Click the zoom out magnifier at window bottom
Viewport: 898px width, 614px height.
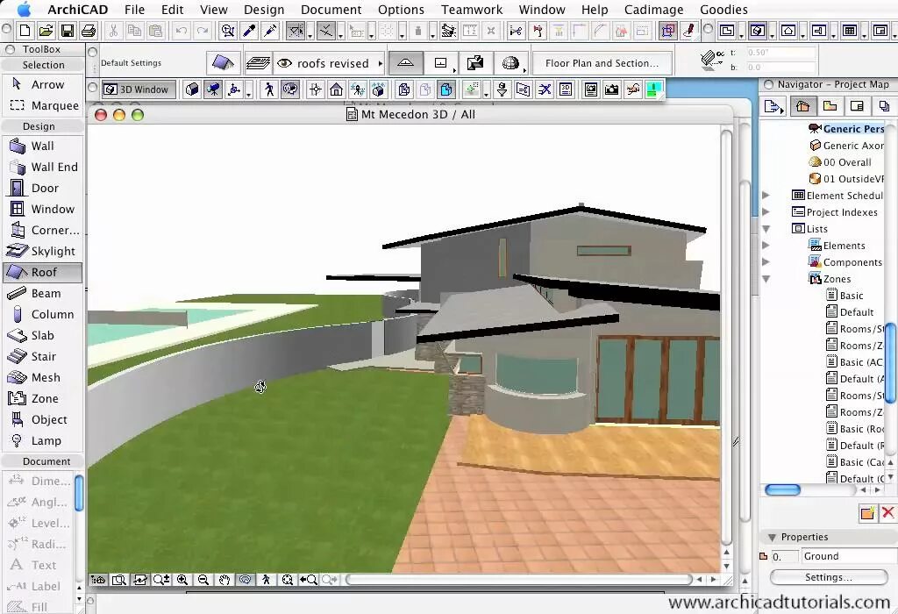tap(203, 580)
